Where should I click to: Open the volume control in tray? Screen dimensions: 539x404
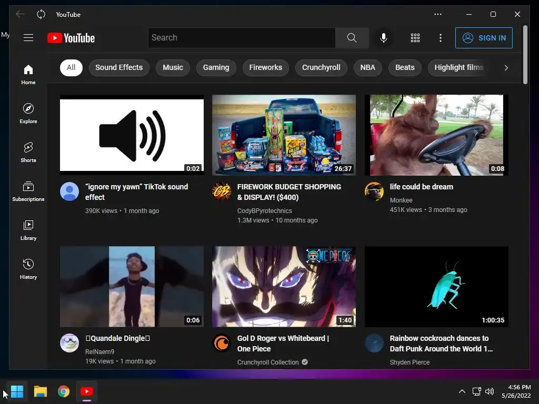click(x=489, y=391)
